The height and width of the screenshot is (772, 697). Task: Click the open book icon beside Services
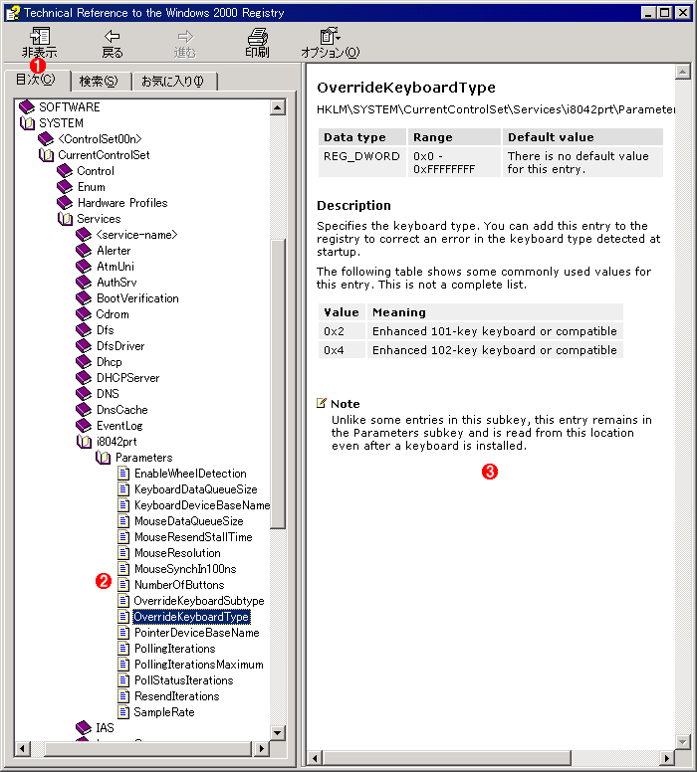coord(65,219)
